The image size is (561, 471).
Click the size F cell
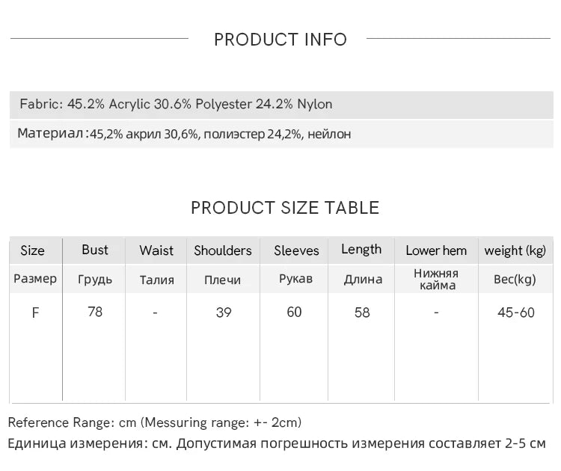tap(35, 313)
